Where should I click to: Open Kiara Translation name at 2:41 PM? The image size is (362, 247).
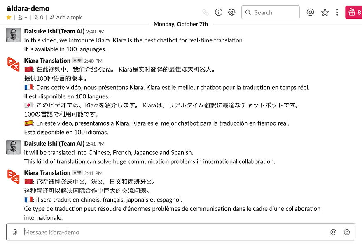tap(47, 173)
